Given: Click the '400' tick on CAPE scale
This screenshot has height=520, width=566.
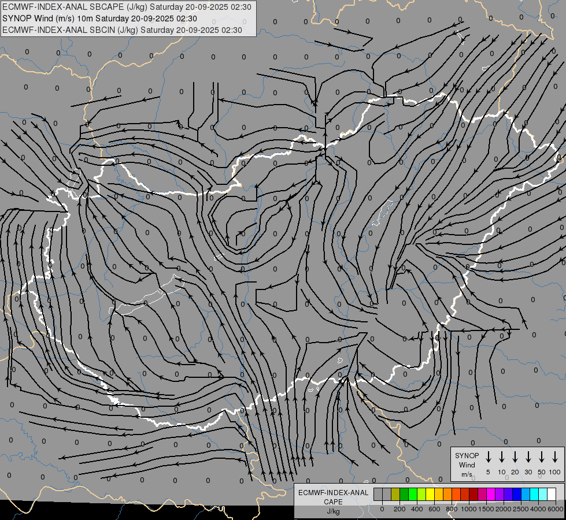Looking at the screenshot, I should pos(417,509).
